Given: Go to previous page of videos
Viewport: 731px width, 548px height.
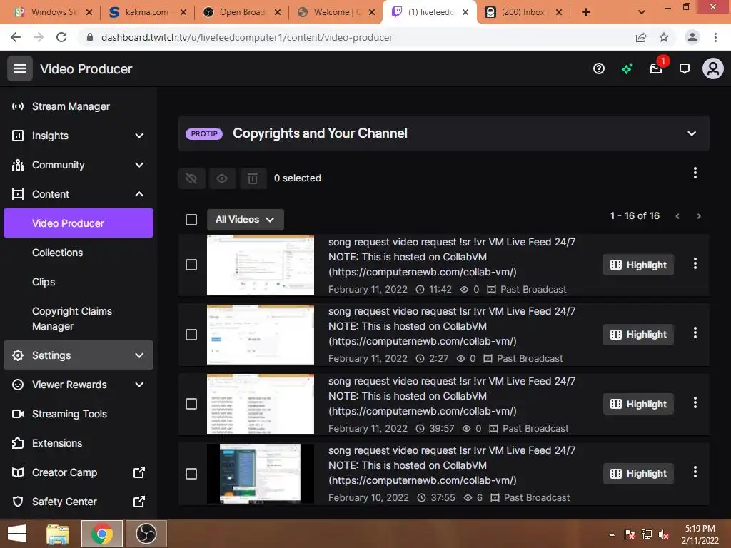Looking at the screenshot, I should pos(677,216).
